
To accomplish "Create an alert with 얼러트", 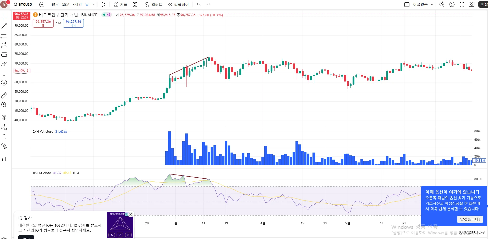I will [x=153, y=4].
